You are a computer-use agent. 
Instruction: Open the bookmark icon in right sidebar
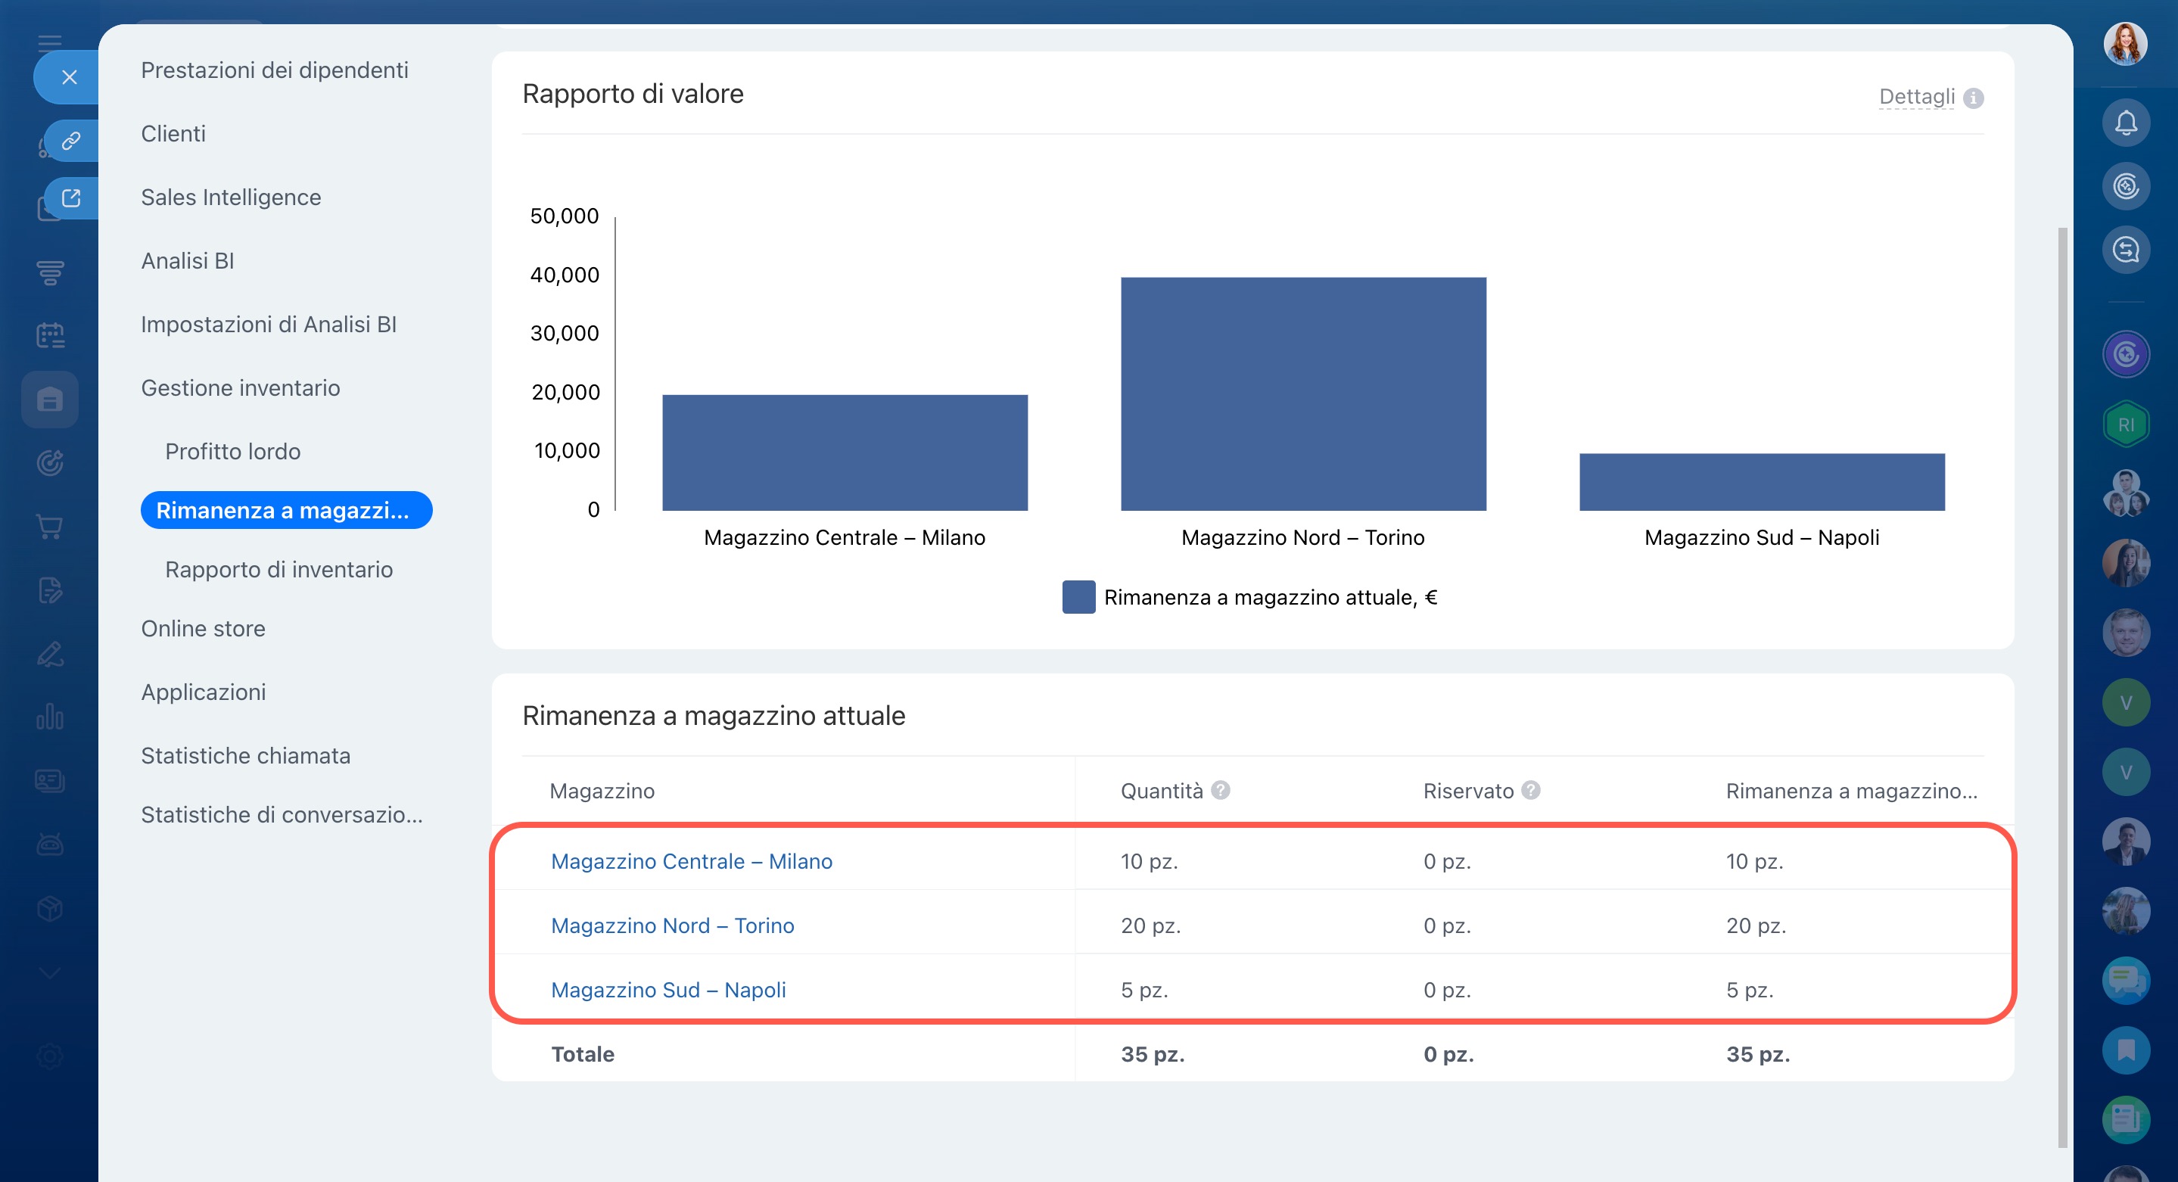[2125, 1050]
